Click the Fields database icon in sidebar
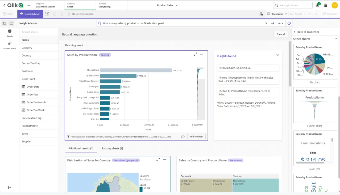This screenshot has width=340, height=195. (x=10, y=31)
